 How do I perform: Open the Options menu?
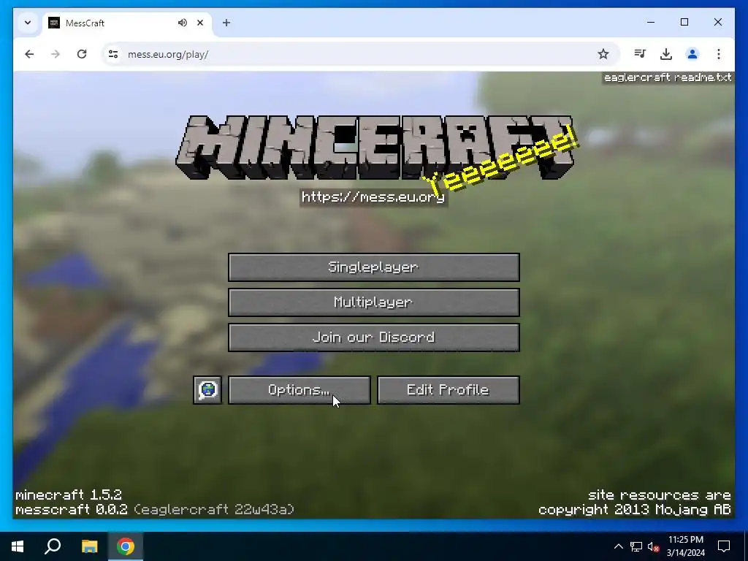click(299, 390)
